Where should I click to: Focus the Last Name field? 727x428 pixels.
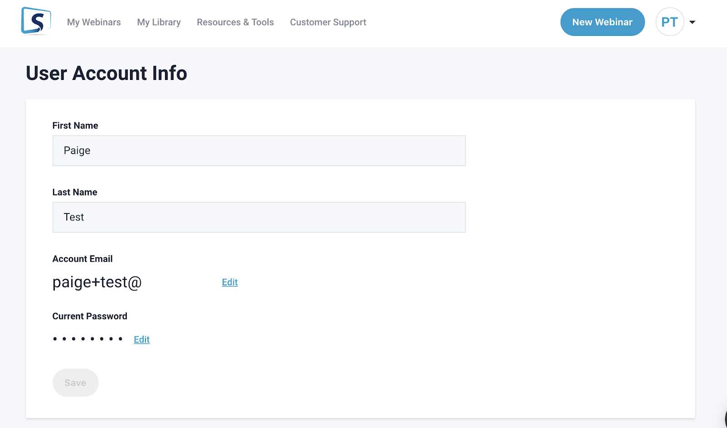point(259,217)
